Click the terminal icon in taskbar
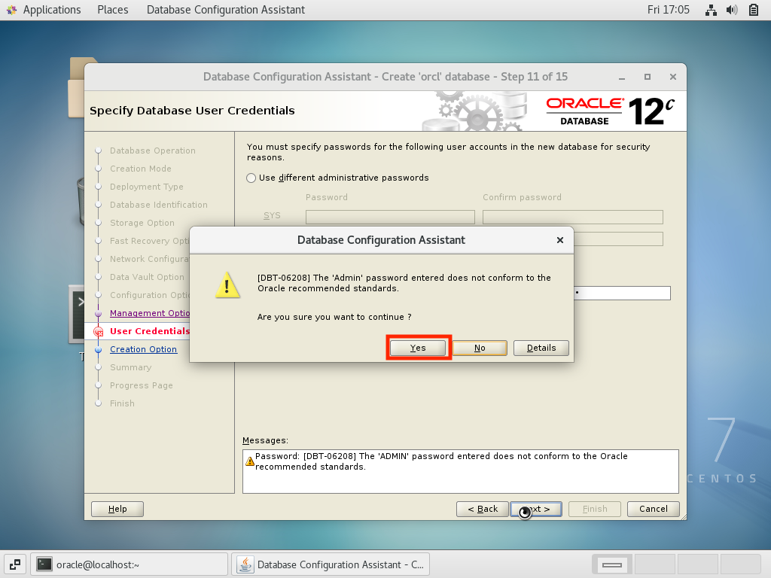Viewport: 771px width, 578px height. click(44, 564)
